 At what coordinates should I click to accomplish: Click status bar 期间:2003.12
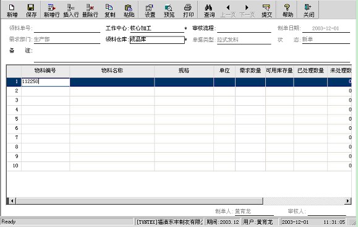click(x=223, y=222)
